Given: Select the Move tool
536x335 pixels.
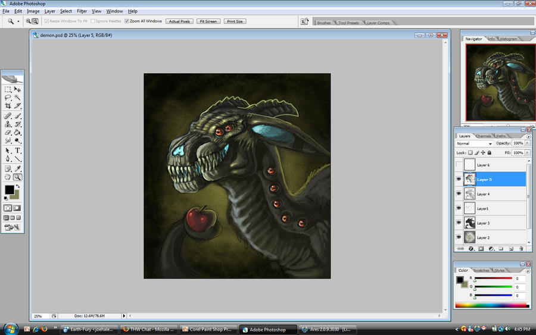Looking at the screenshot, I should click(17, 89).
